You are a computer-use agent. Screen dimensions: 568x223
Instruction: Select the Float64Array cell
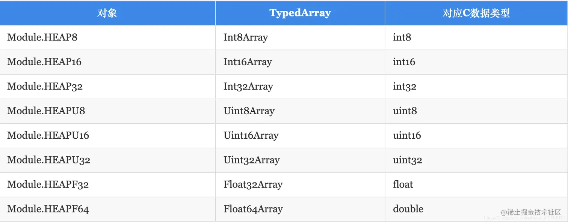pyautogui.click(x=253, y=209)
